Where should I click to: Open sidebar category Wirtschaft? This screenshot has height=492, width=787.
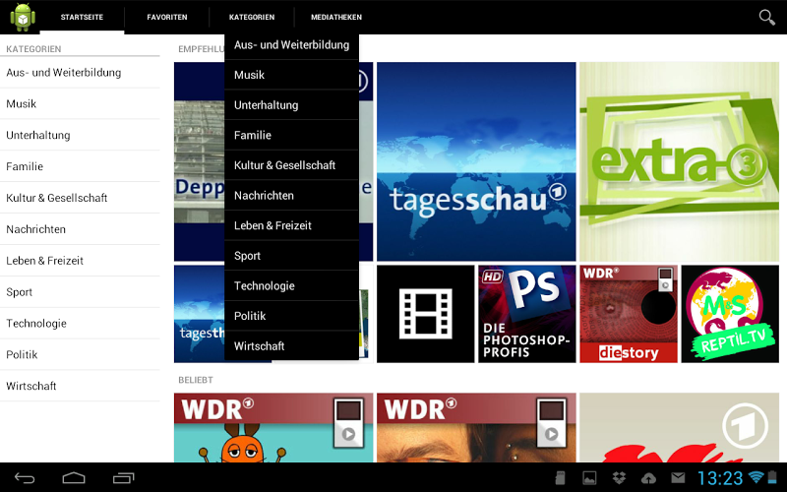(80, 386)
